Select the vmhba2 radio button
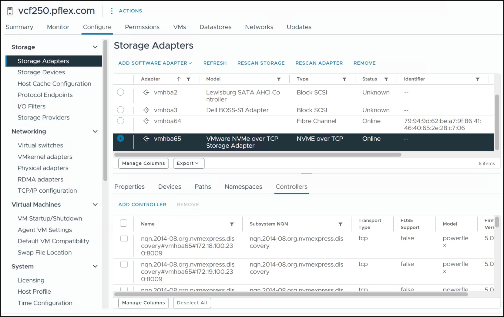Viewport: 504px width, 317px height. point(121,92)
